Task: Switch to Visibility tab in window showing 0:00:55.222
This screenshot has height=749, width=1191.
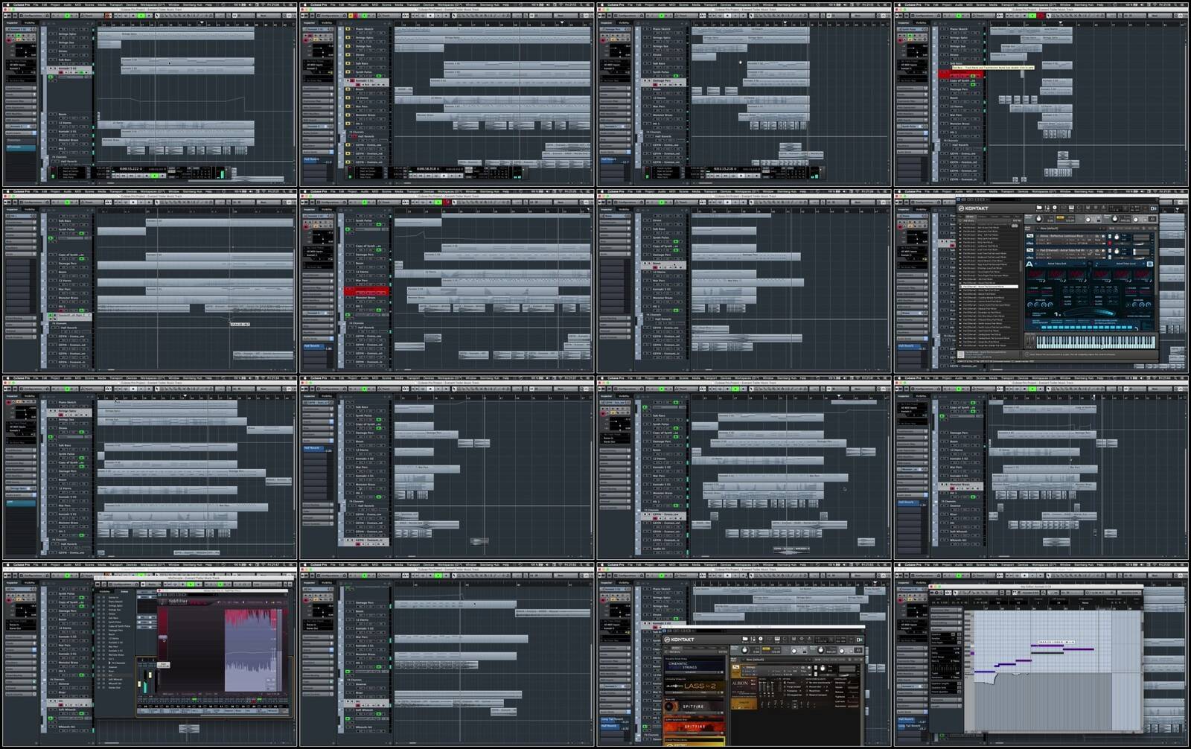Action: [29, 22]
